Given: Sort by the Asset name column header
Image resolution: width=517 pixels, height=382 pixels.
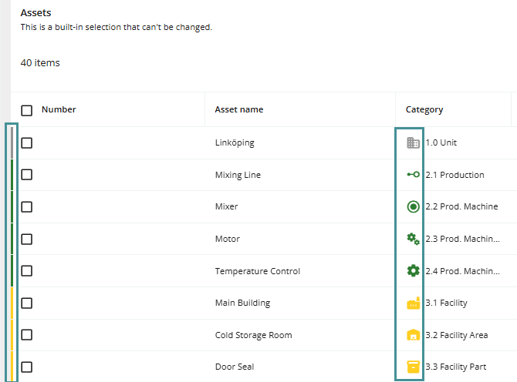Looking at the screenshot, I should pos(238,109).
